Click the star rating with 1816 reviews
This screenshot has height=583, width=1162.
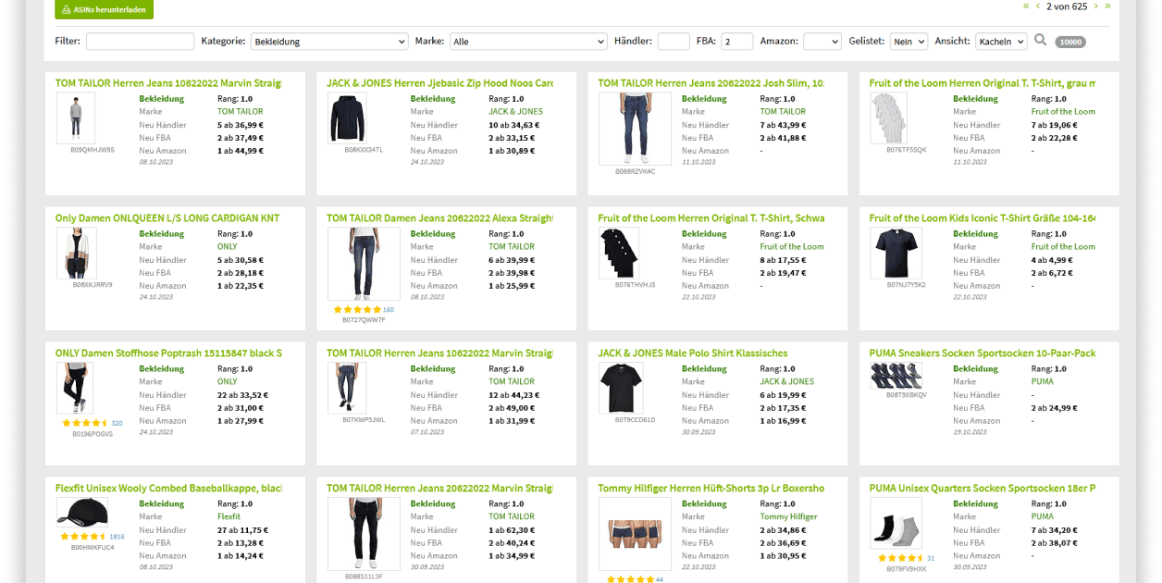click(x=83, y=536)
